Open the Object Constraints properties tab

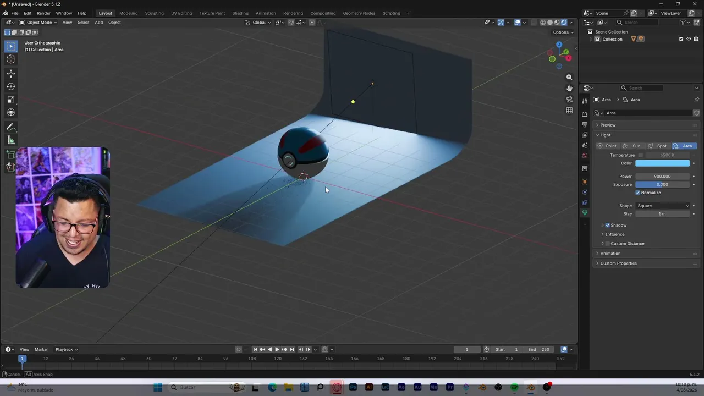[x=585, y=202]
